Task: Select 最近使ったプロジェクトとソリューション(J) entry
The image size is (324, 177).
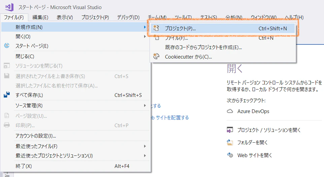Action: tap(75, 155)
